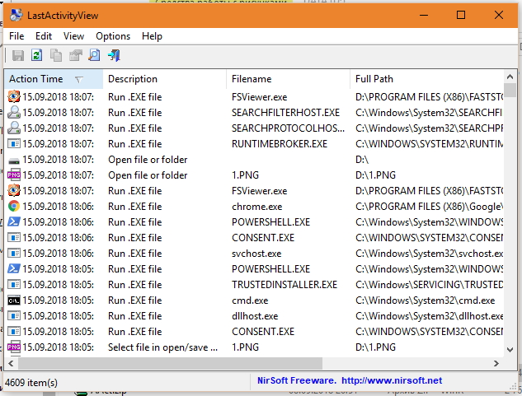Viewport: 522px width, 396px height.
Task: Click the svchost.exe row icon
Action: click(x=14, y=254)
